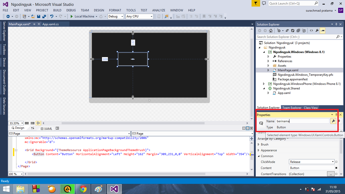Image resolution: width=345 pixels, height=194 pixels.
Task: Toggle Show All Files in Solution Explorer
Action: pyautogui.click(x=304, y=30)
